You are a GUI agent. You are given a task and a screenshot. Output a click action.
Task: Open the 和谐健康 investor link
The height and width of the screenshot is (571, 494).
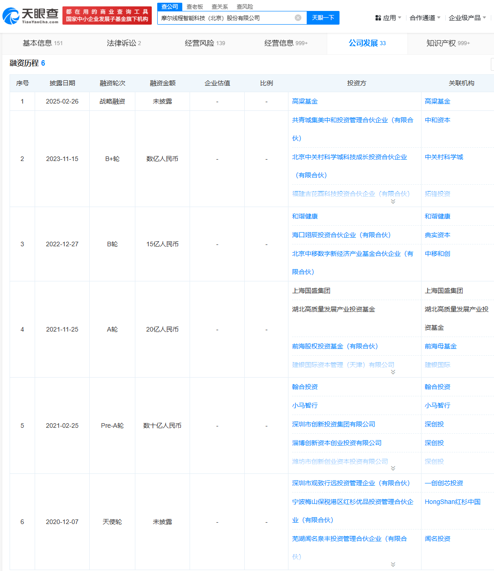(305, 216)
